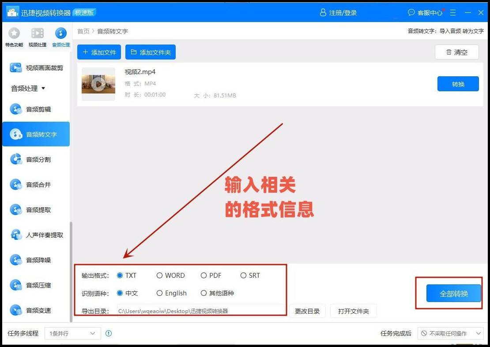This screenshot has height=347, width=490.
Task: Click 全部转换 button
Action: click(453, 293)
